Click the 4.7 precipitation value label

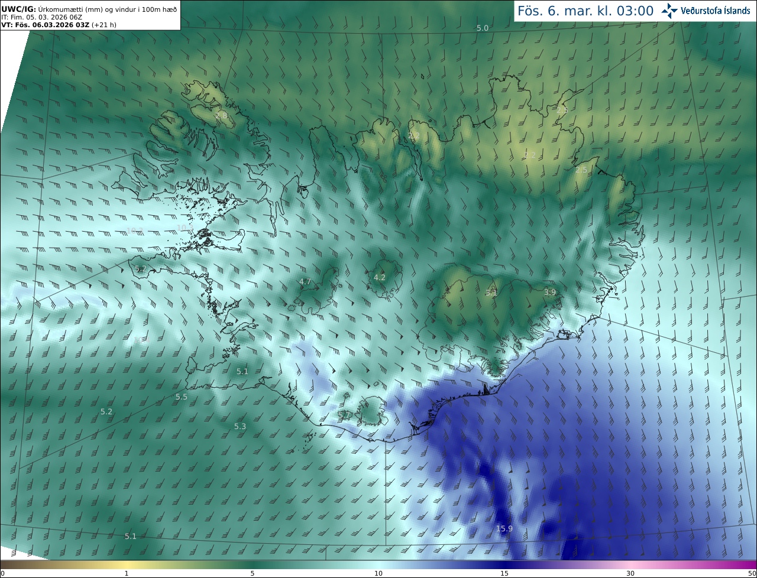tap(305, 281)
